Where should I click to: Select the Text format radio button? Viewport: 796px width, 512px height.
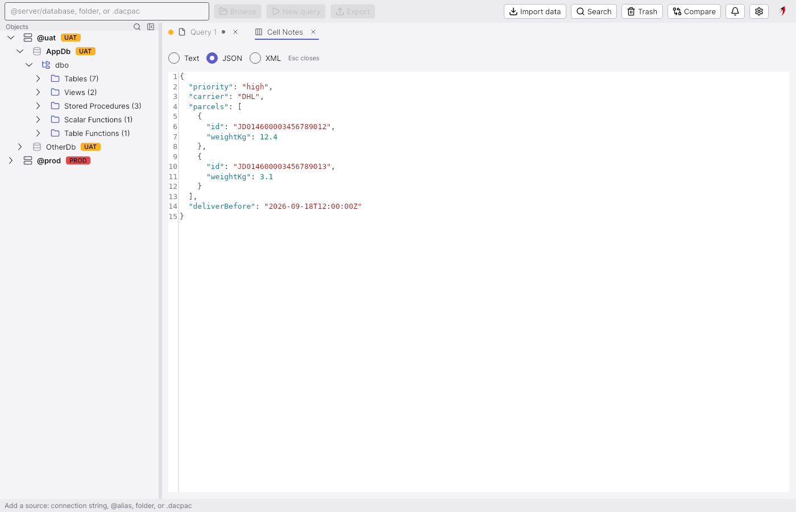[174, 58]
